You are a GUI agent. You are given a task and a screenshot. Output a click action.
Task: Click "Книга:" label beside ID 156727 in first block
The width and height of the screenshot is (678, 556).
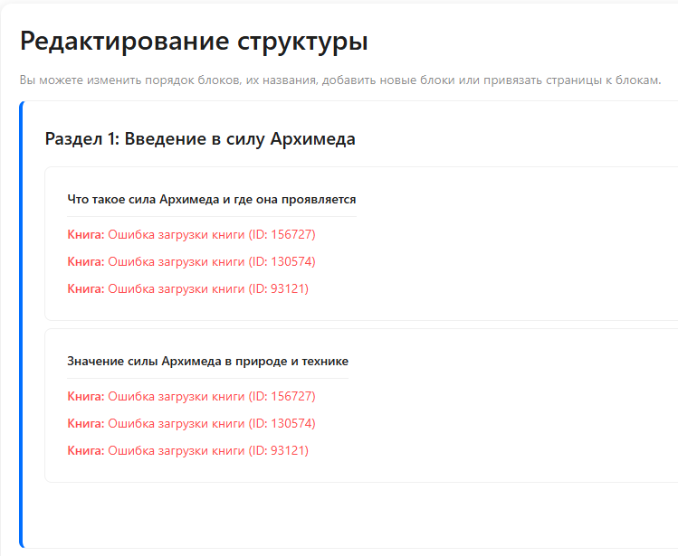[86, 235]
